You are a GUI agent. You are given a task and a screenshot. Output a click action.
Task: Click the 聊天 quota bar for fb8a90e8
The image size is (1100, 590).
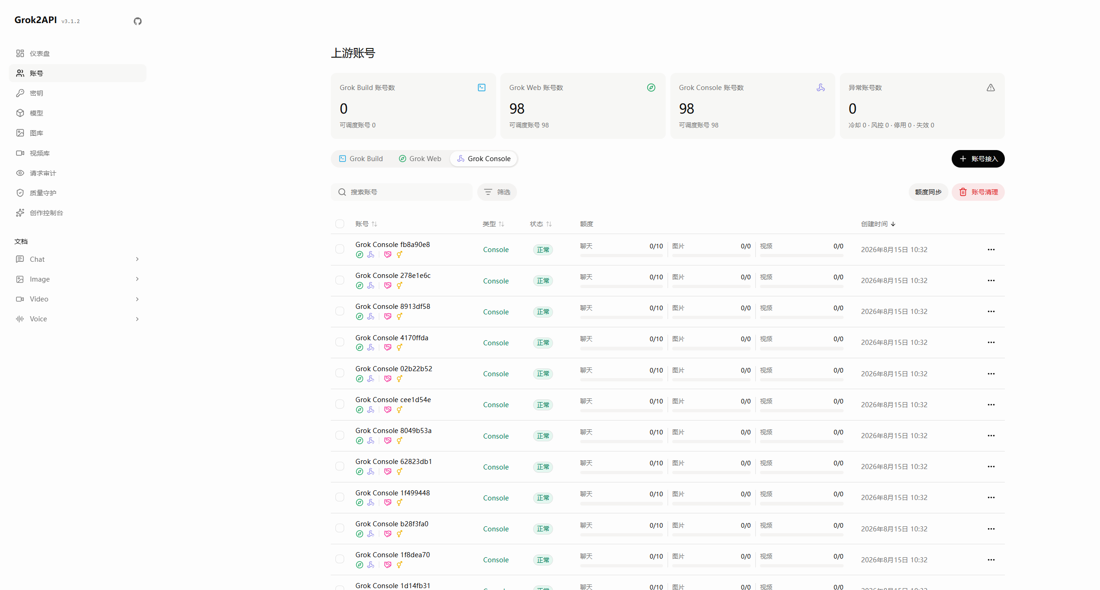pos(621,256)
